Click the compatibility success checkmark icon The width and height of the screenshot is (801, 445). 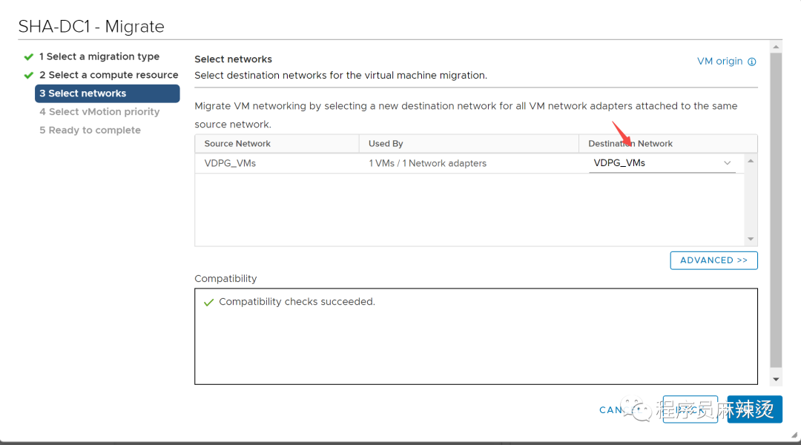tap(208, 303)
